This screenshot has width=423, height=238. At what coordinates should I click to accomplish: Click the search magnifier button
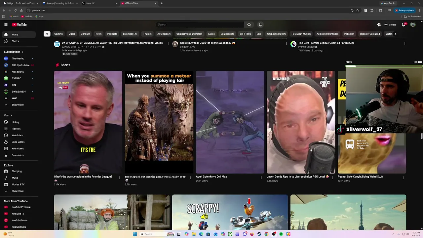[x=249, y=24]
